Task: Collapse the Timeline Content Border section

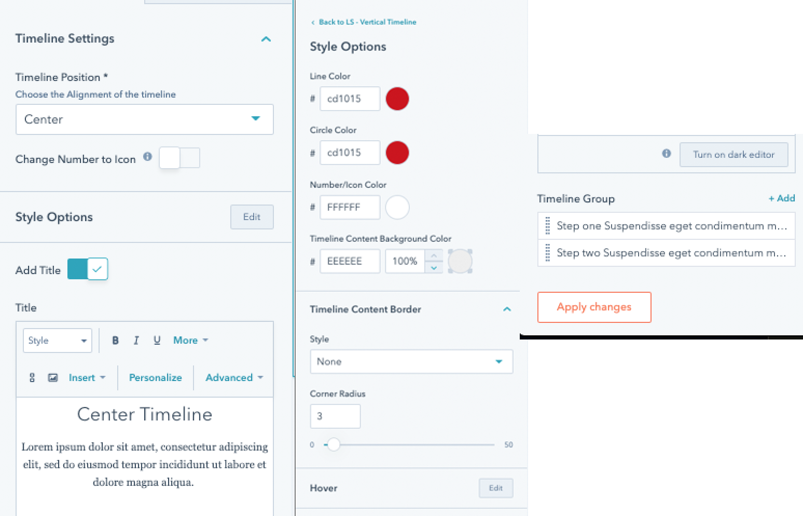Action: click(507, 309)
